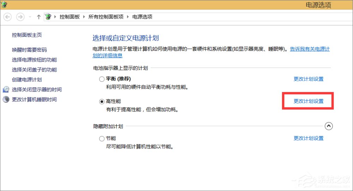Click the power options icon in address bar

click(x=48, y=17)
